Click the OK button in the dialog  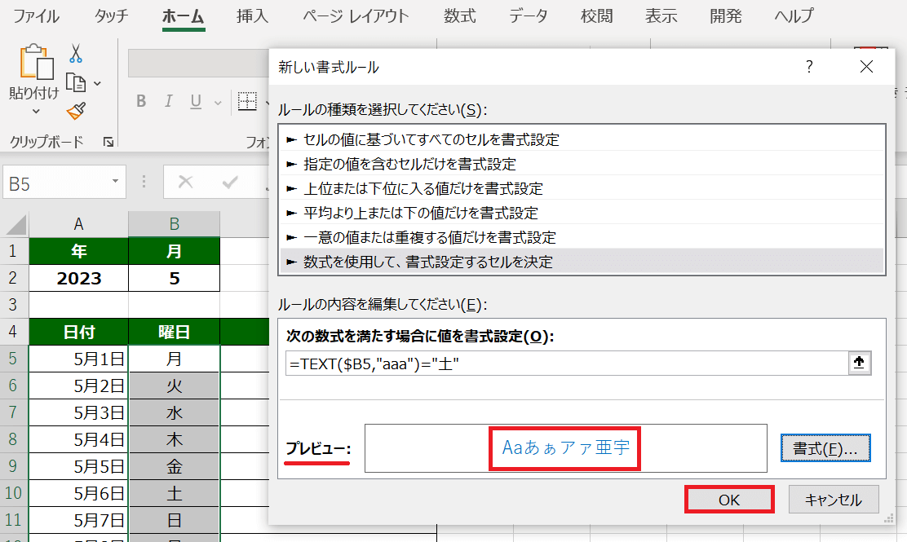(729, 500)
